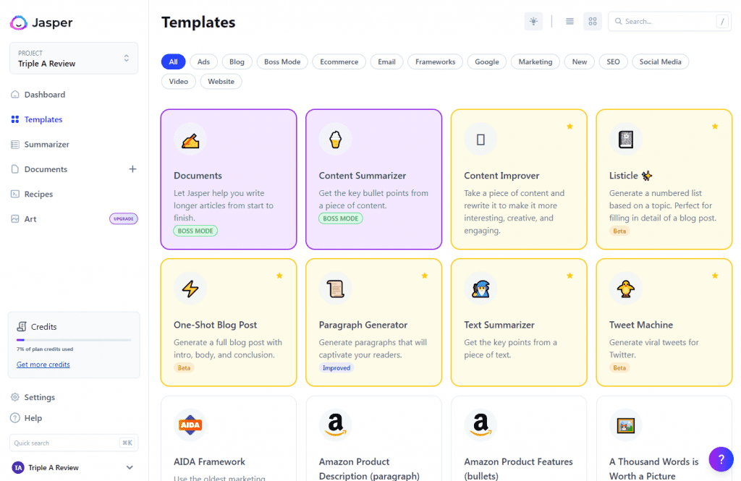Switch to list view layout
741x481 pixels.
click(570, 21)
